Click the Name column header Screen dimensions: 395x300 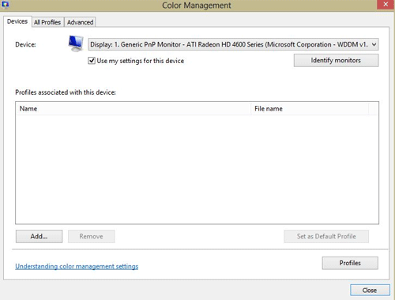133,109
